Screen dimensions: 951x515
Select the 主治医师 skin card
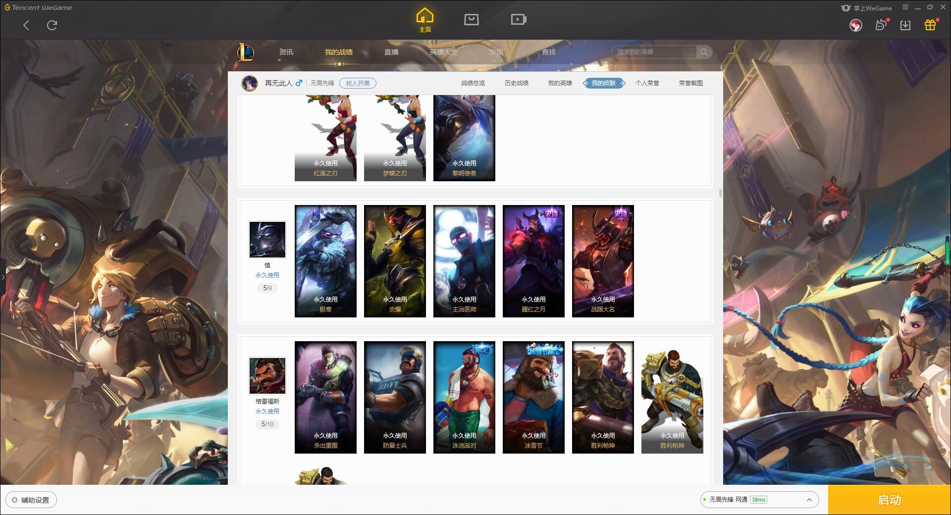(x=464, y=261)
